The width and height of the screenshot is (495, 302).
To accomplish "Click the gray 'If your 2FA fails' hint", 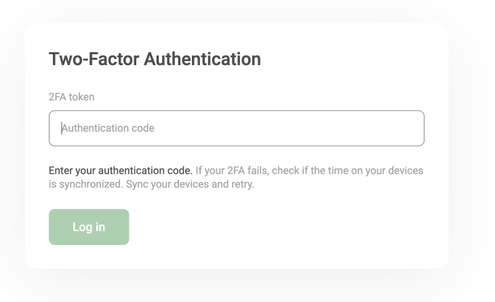I will pyautogui.click(x=232, y=170).
